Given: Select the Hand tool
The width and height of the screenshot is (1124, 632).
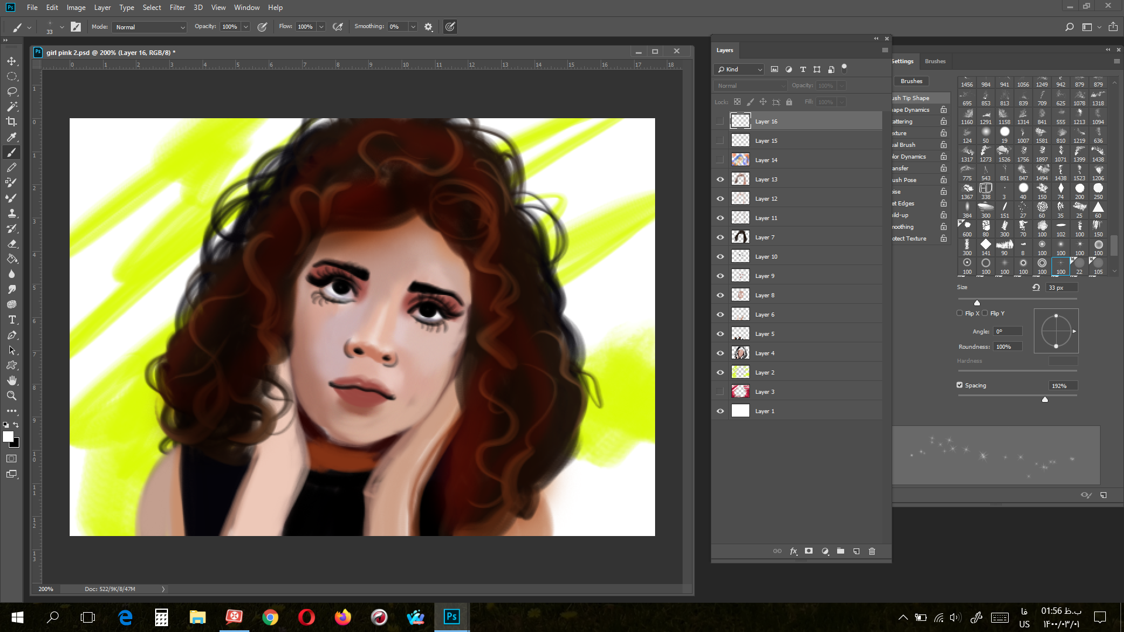Looking at the screenshot, I should pyautogui.click(x=12, y=380).
